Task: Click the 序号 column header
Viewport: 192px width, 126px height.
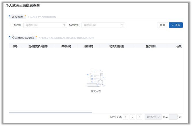Action: pyautogui.click(x=15, y=46)
